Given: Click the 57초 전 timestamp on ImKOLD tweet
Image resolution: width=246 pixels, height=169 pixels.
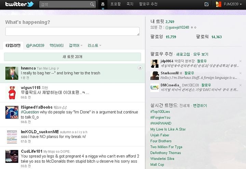Looking at the screenshot, I should point(26,141).
